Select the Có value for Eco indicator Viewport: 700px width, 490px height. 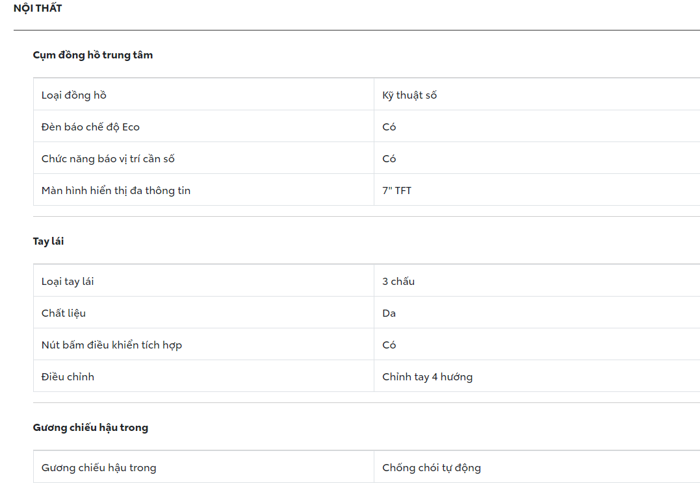coord(389,127)
